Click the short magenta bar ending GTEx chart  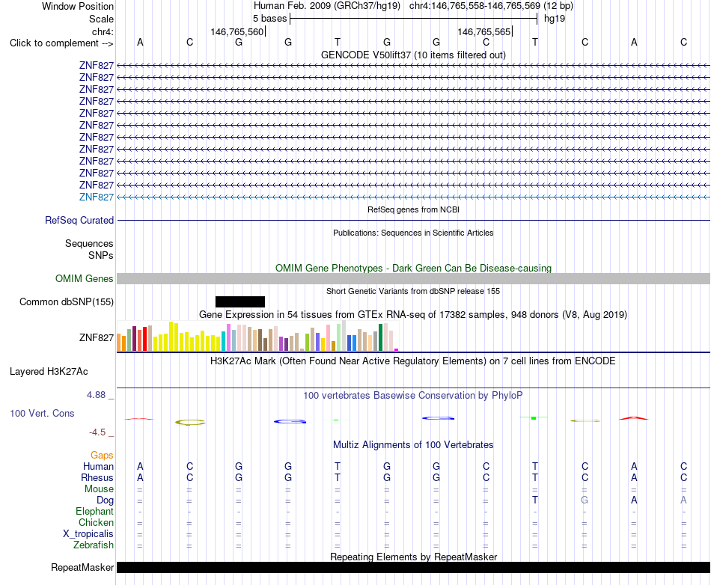pyautogui.click(x=397, y=349)
